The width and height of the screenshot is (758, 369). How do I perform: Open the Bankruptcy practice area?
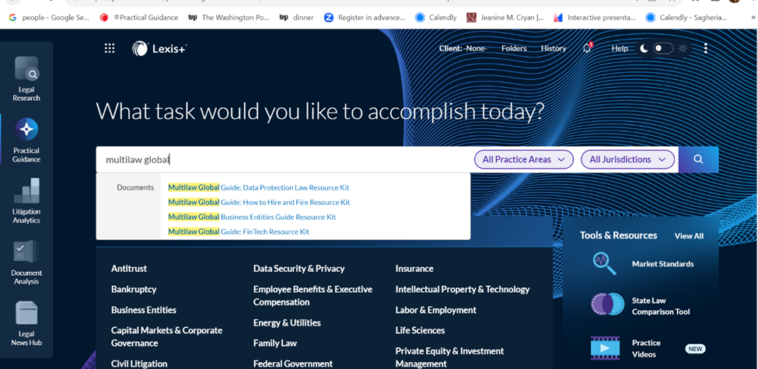point(134,289)
